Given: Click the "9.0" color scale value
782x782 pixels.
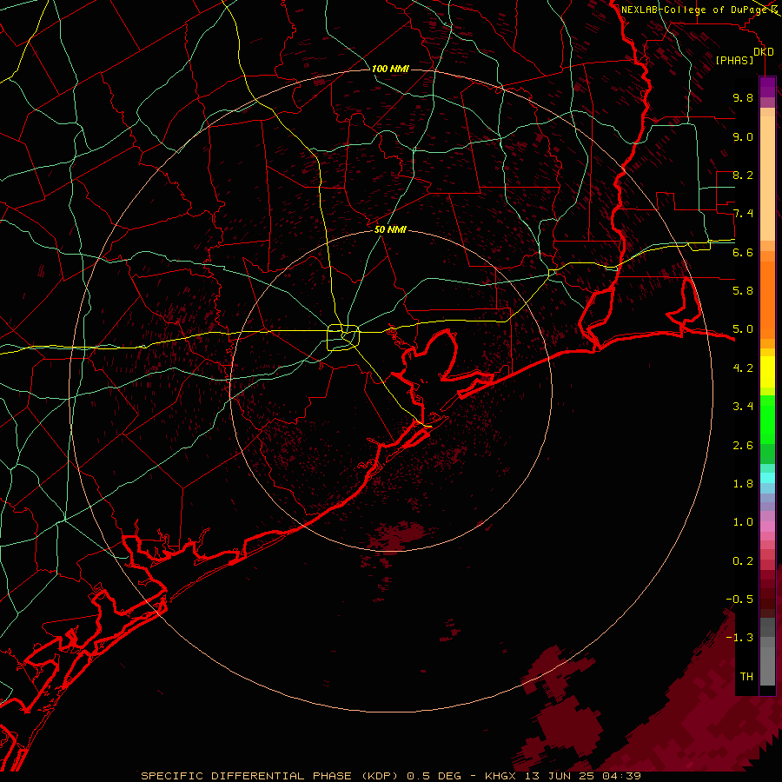Looking at the screenshot, I should click(x=743, y=136).
